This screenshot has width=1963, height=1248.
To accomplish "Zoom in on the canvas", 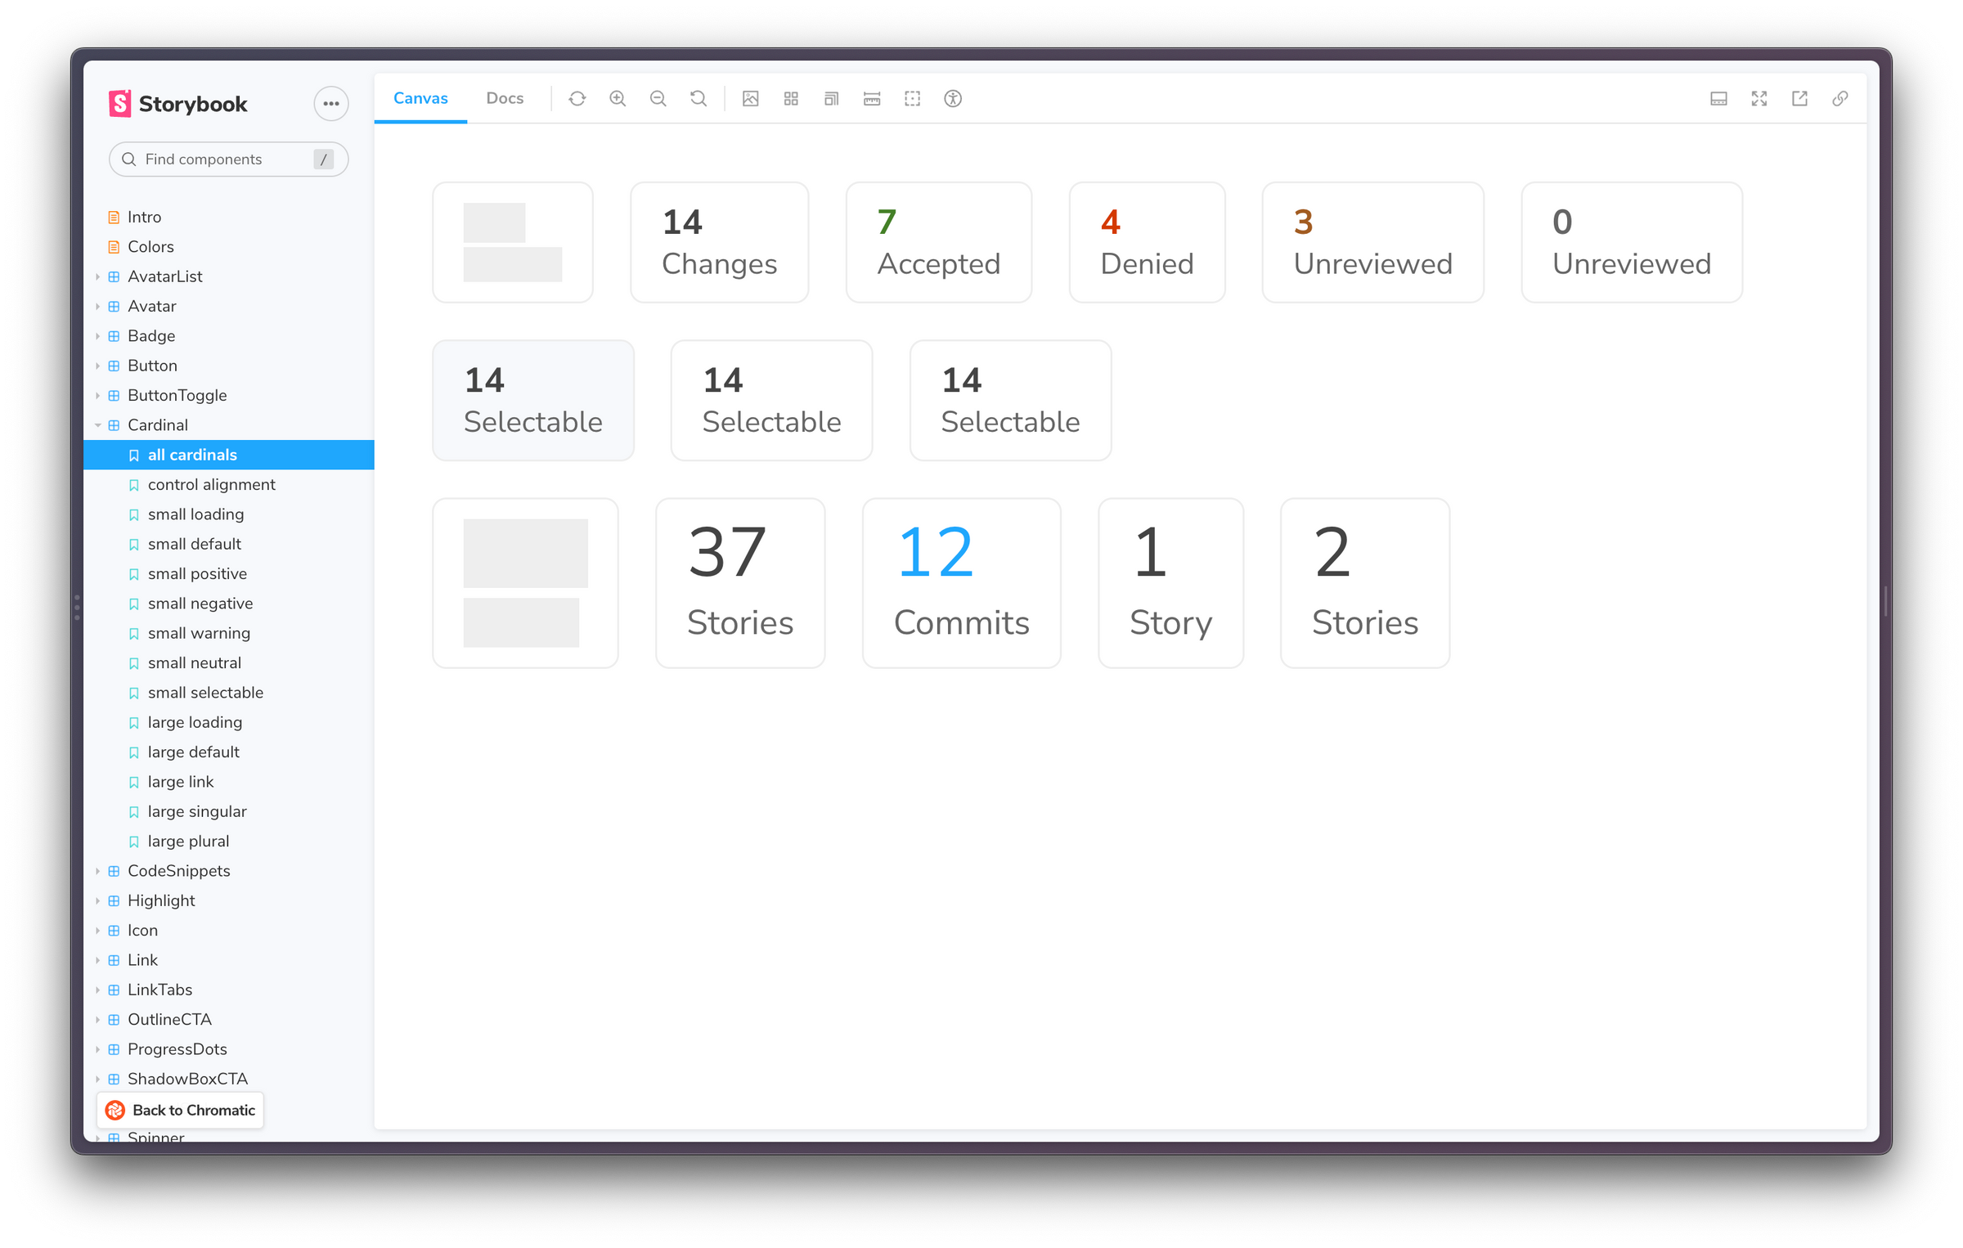I will tap(618, 98).
